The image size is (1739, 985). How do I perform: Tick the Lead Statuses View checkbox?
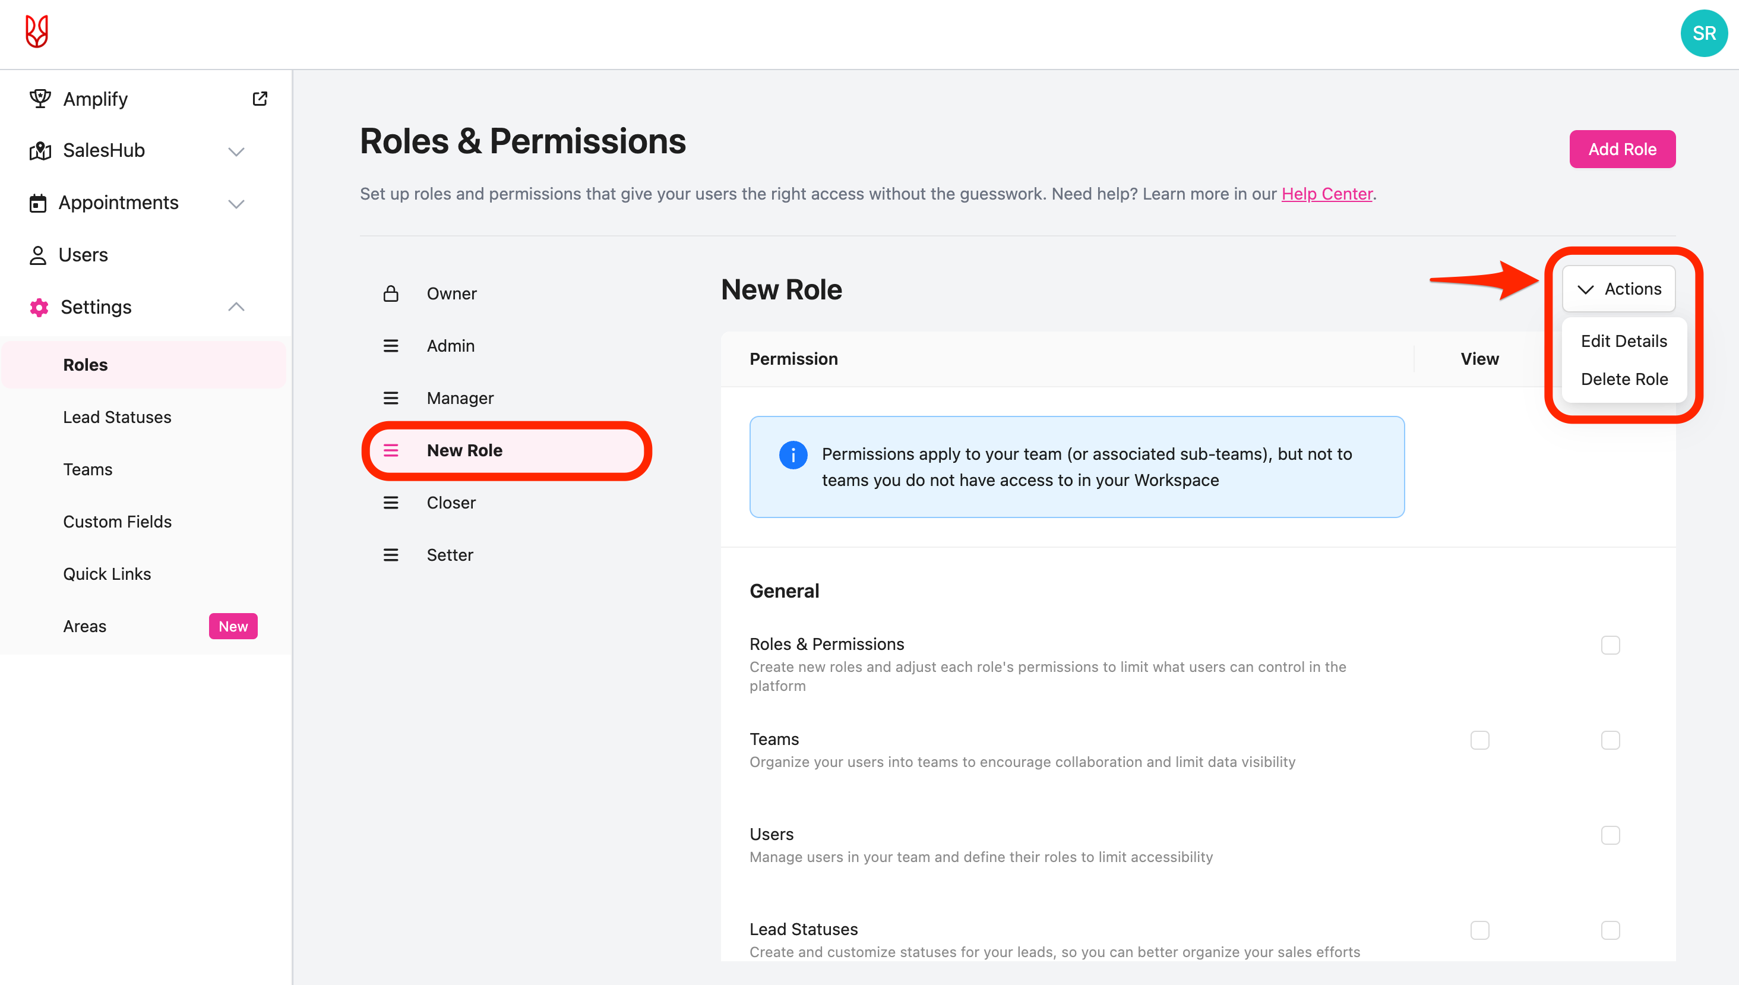tap(1479, 930)
